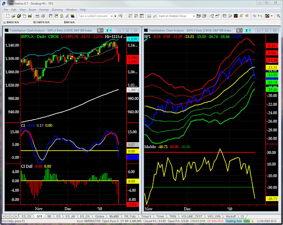Screen dimensions: 283x225
Task: Click the left SPX chart window title bar
Action: pos(50,31)
